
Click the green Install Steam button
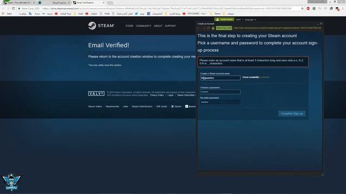click(224, 19)
